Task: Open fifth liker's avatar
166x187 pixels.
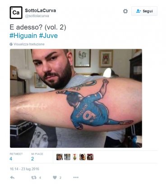Action: point(90,157)
